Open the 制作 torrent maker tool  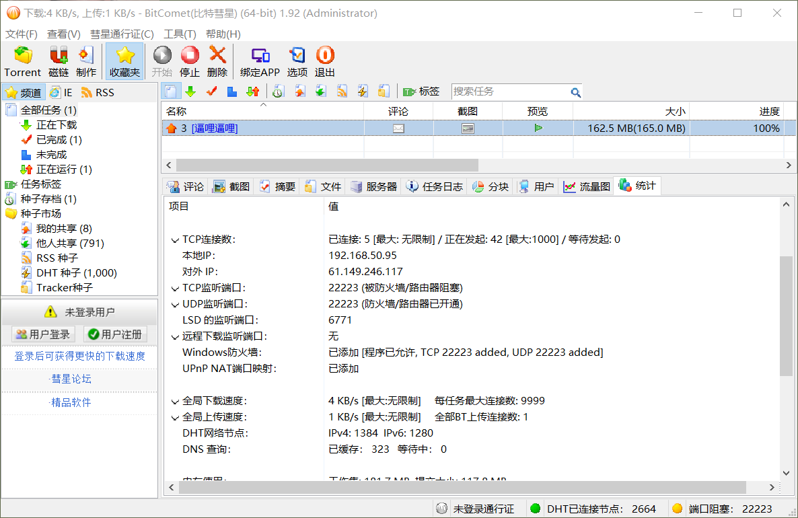pyautogui.click(x=86, y=62)
